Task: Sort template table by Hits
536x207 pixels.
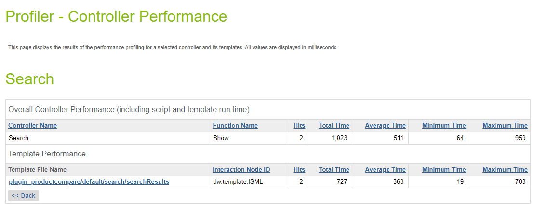Action: click(x=299, y=170)
